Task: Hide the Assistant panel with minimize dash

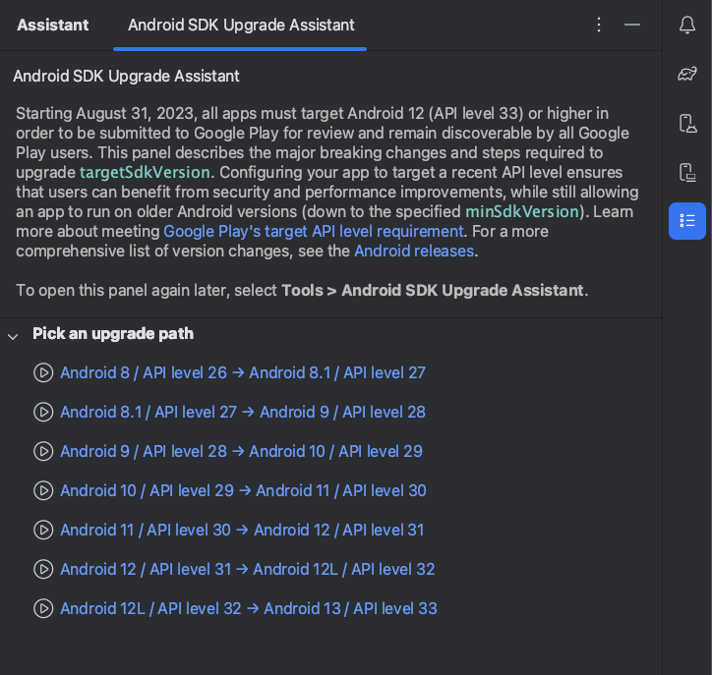Action: pos(632,25)
